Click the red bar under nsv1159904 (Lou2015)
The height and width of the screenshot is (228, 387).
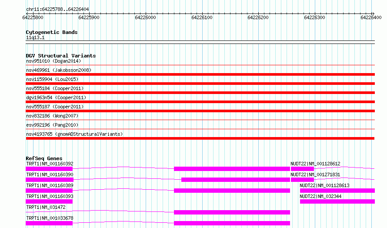coord(200,84)
